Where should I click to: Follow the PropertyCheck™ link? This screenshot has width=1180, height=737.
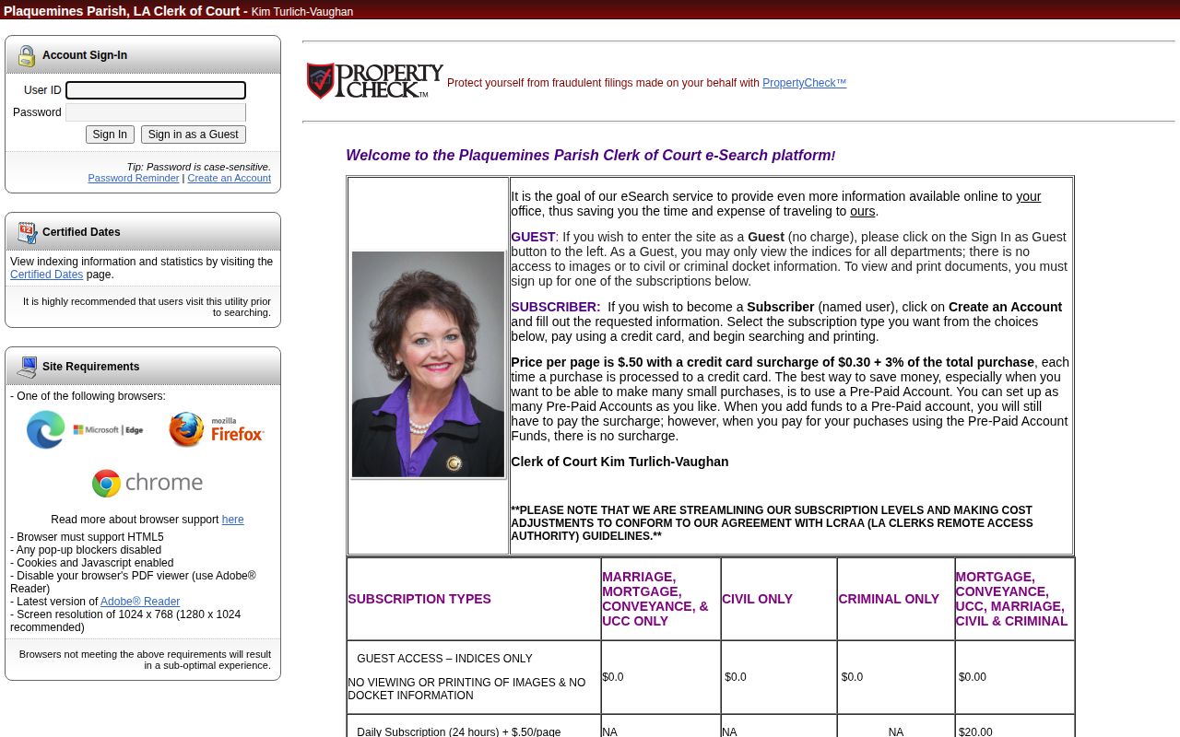[804, 83]
